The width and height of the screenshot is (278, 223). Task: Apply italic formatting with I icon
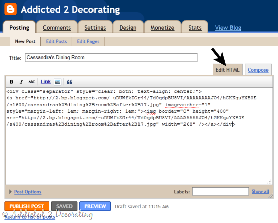click(x=21, y=82)
